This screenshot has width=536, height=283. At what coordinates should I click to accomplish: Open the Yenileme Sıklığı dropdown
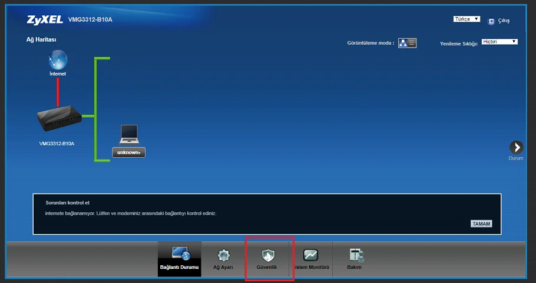point(499,42)
